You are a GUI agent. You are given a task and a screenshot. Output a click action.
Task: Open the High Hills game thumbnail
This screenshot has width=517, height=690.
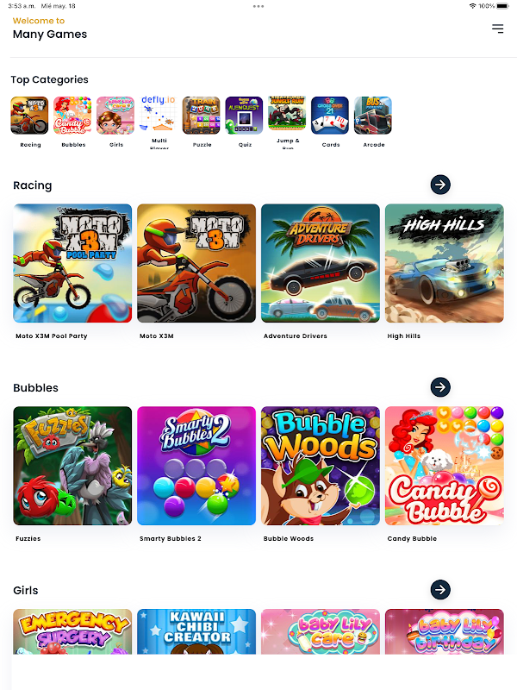coord(445,263)
